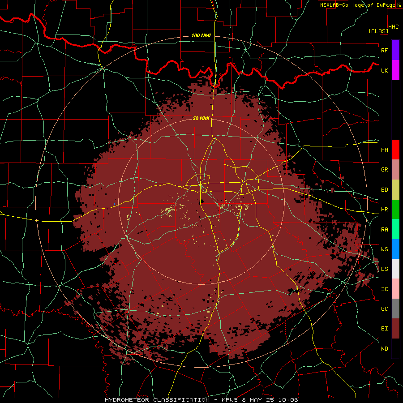Click the RF purple legend swatch
403x403 pixels.
pyautogui.click(x=395, y=50)
